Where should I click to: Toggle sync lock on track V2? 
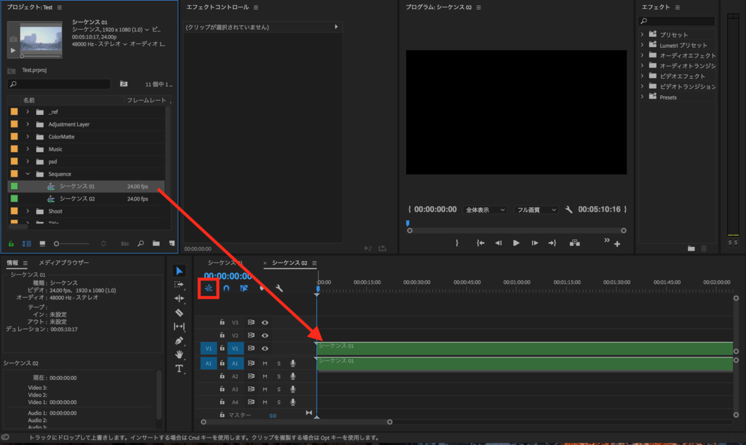(251, 335)
